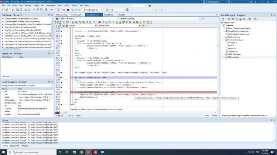Stop debugging with red Program Reset button
This screenshot has width=277, height=155.
point(68,10)
